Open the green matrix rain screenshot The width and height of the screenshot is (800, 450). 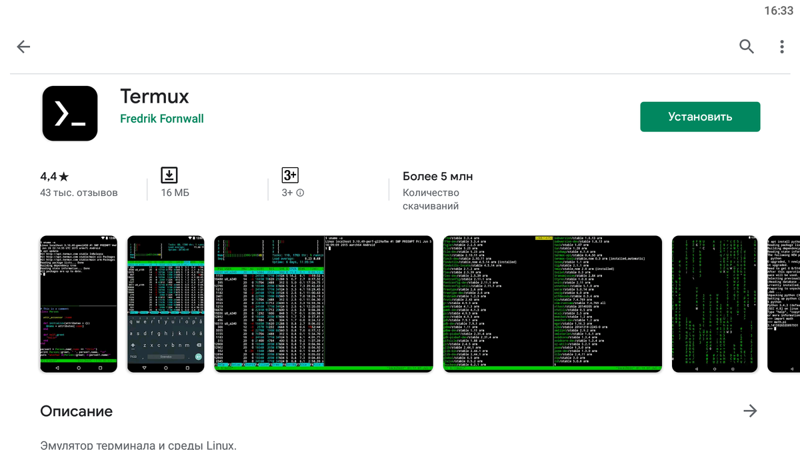pos(715,304)
